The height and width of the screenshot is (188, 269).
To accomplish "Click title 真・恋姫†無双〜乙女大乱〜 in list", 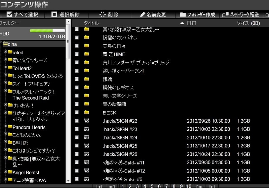I will click(131, 29).
